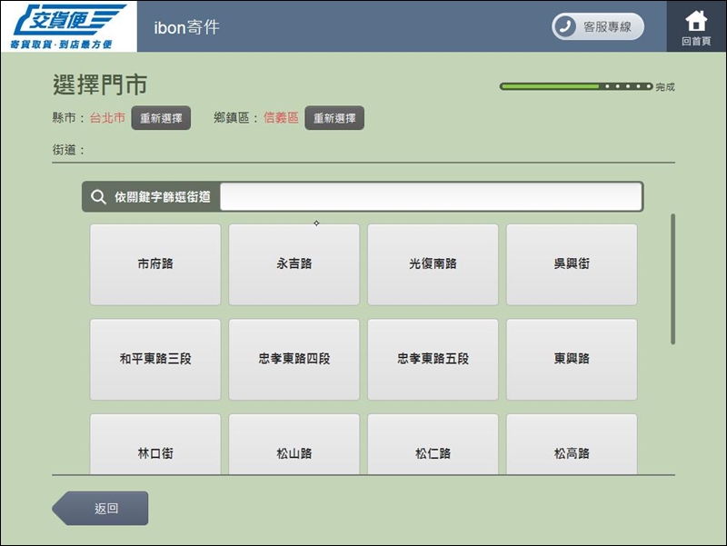Pick 東興路 from the street grid

tap(572, 359)
